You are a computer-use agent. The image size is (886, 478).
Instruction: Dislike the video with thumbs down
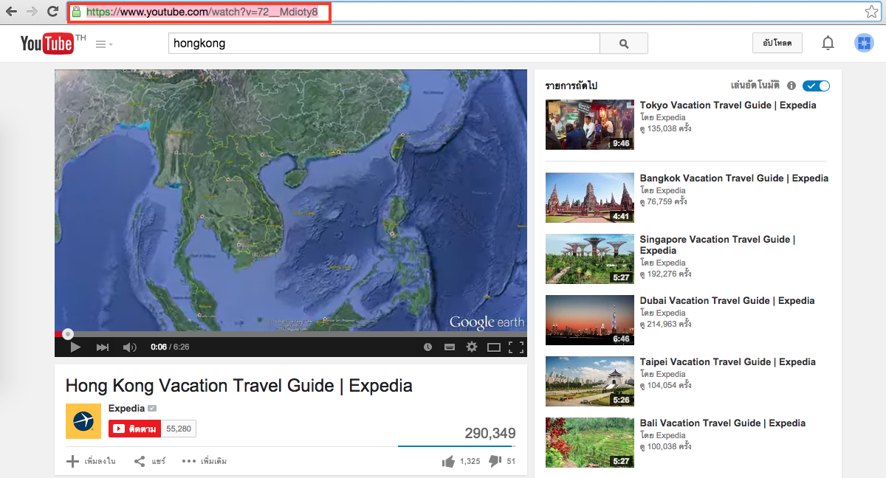[495, 462]
